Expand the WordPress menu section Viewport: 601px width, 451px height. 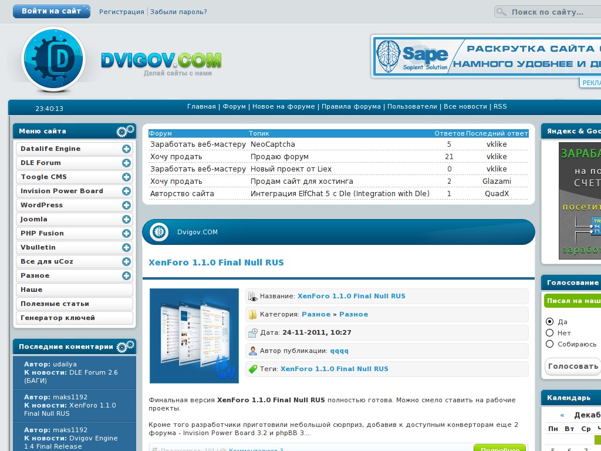126,206
